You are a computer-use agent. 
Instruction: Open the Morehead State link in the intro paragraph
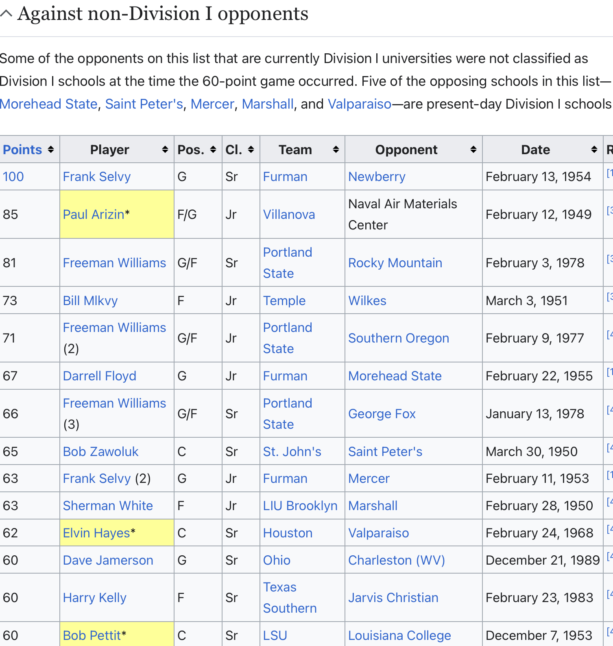tap(49, 104)
